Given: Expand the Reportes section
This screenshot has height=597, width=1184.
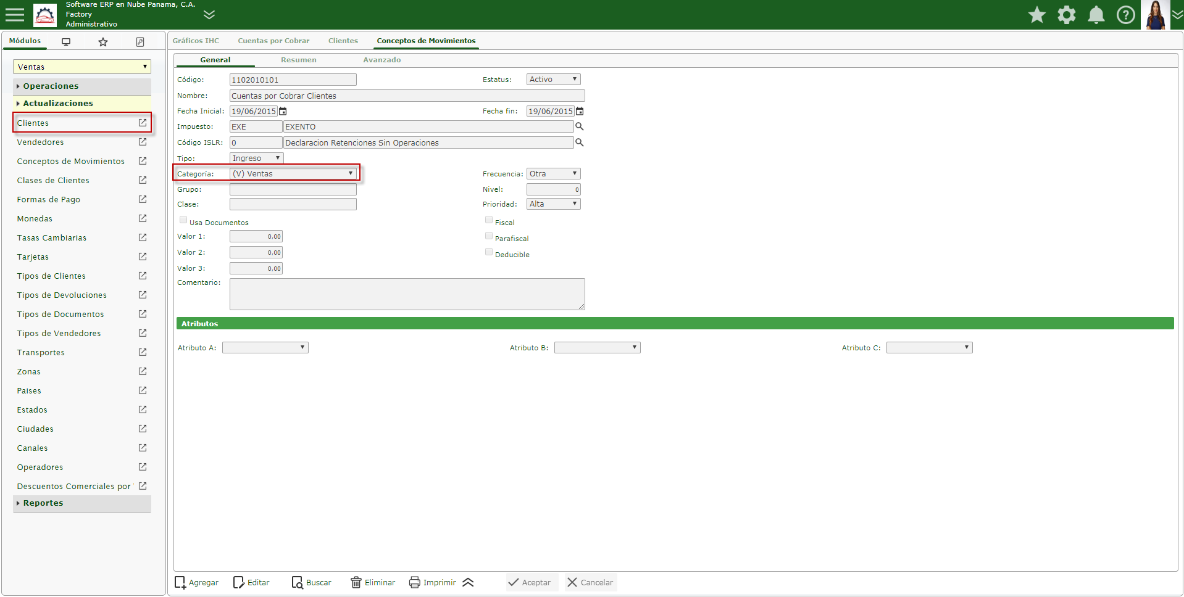Looking at the screenshot, I should pos(43,503).
